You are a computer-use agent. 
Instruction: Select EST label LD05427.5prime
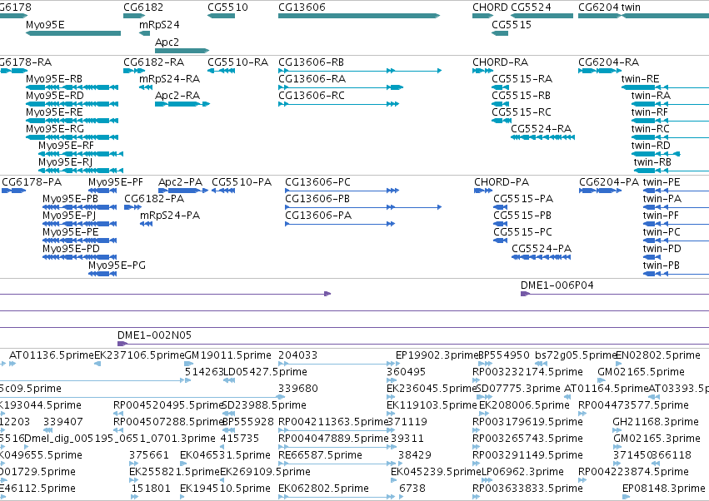[x=266, y=372]
